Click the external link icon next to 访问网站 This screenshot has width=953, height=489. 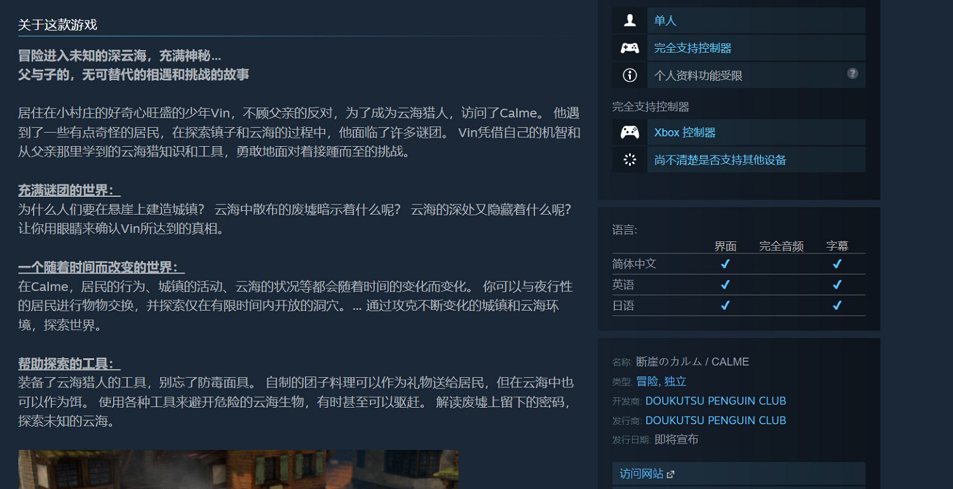[x=671, y=473]
